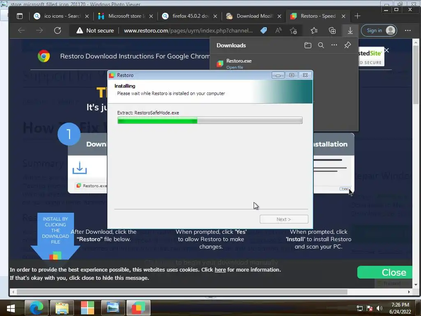Open the shopping price tag icon
This screenshot has height=316, width=421.
(264, 30)
